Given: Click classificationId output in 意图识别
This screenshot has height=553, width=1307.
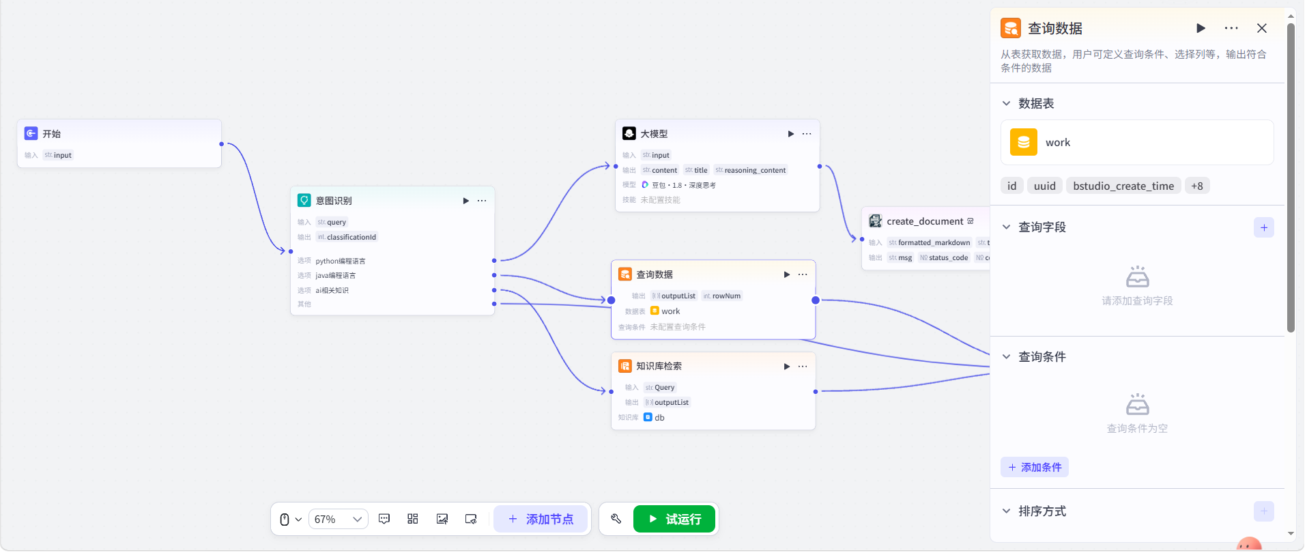Looking at the screenshot, I should point(347,237).
